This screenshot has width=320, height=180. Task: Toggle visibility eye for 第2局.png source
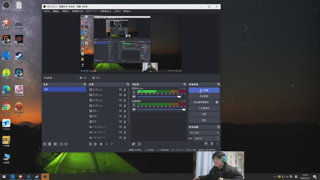pyautogui.click(x=120, y=106)
